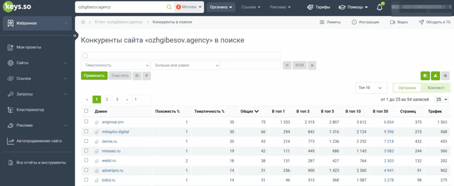Open the Москва region dropdown
454x186 pixels.
189,7
